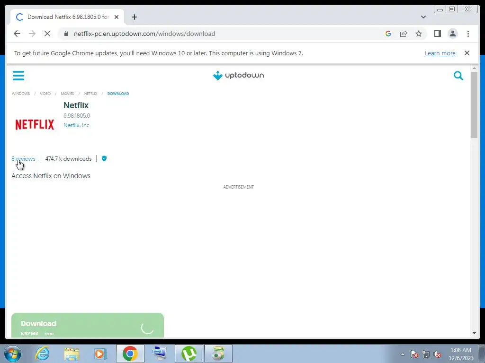Click the Access Netflix on Windows text
This screenshot has height=363, width=485.
coord(51,176)
